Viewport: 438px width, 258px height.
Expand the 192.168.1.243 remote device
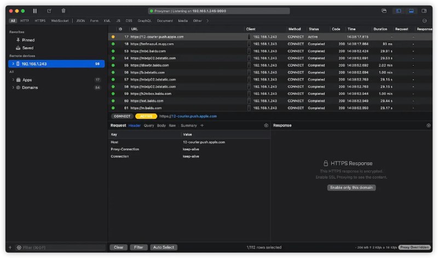click(13, 64)
